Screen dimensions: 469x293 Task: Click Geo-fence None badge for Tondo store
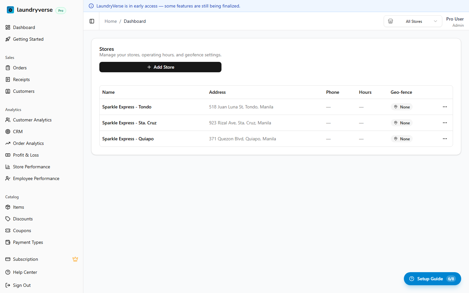point(402,107)
